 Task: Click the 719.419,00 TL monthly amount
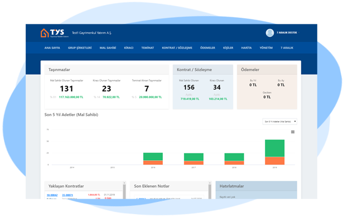(190, 99)
